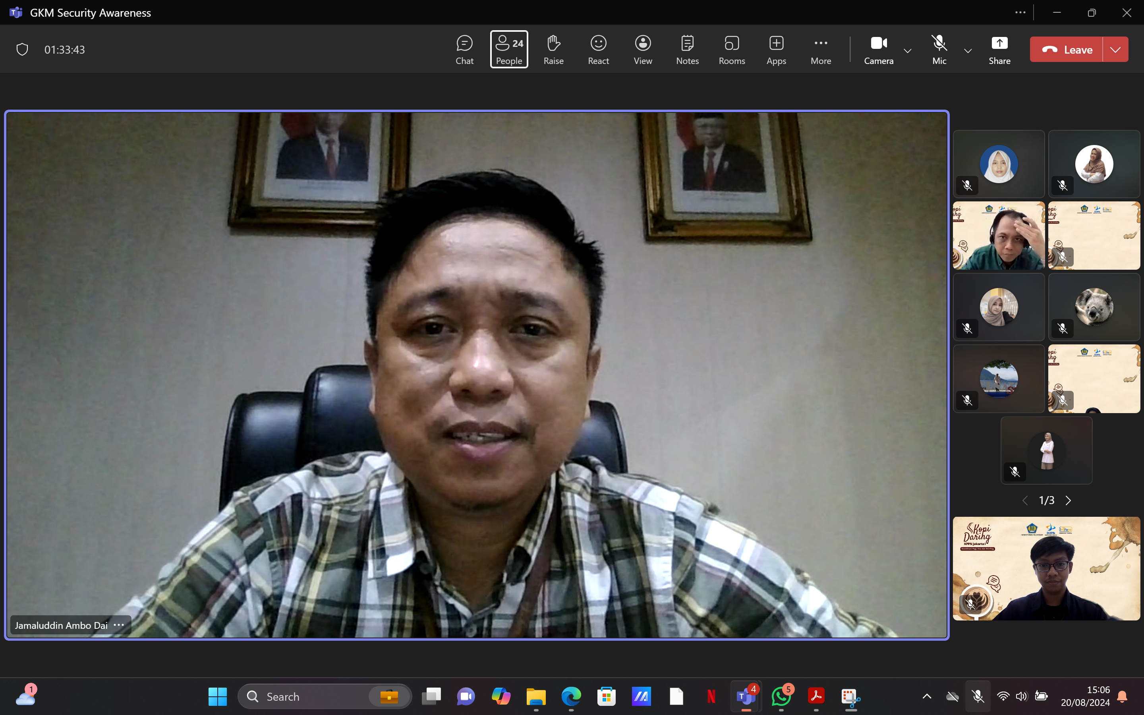Image resolution: width=1144 pixels, height=715 pixels.
Task: Open Breakout Rooms
Action: 731,49
